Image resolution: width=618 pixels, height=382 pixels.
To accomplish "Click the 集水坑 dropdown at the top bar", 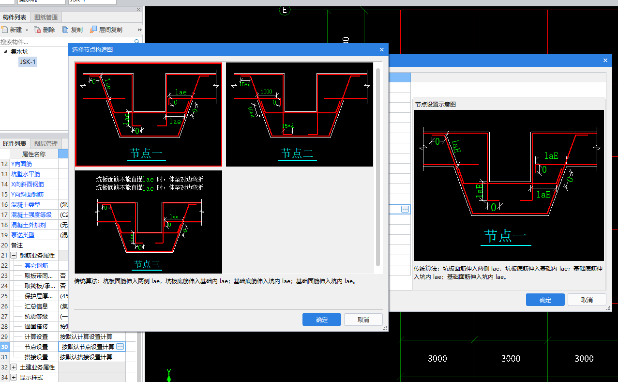I will click(x=41, y=1).
